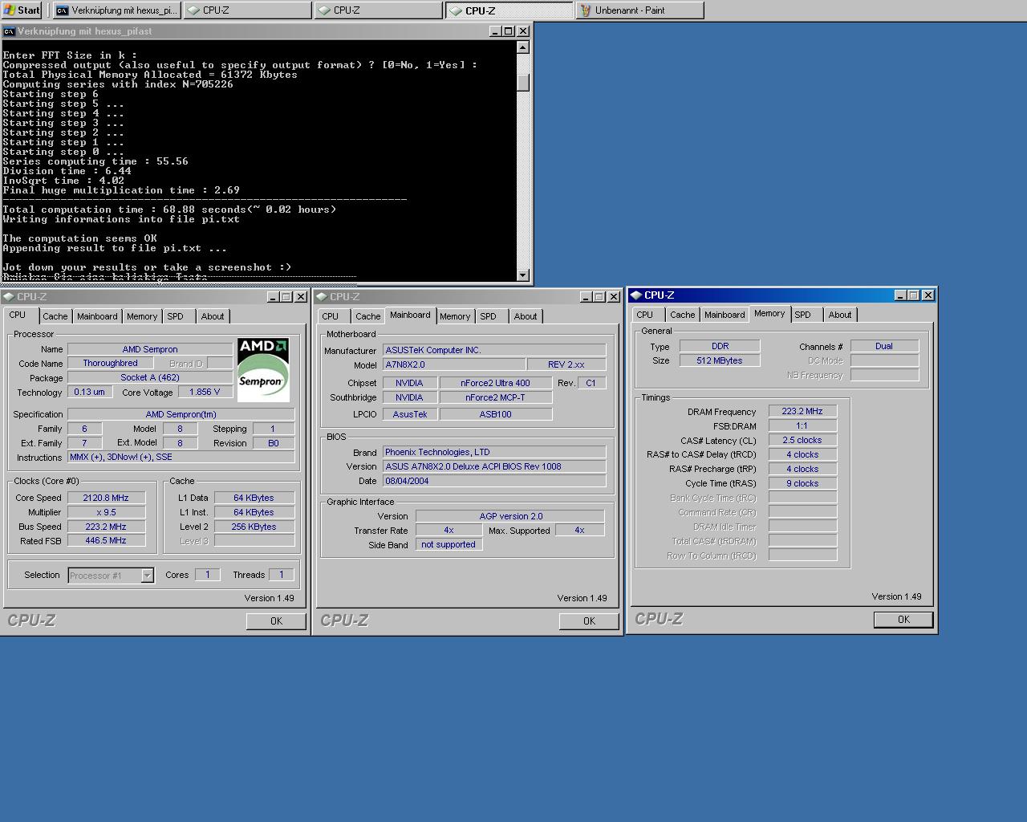Click console scrollbar up arrow
Screen dimensions: 1027x822
[x=523, y=47]
